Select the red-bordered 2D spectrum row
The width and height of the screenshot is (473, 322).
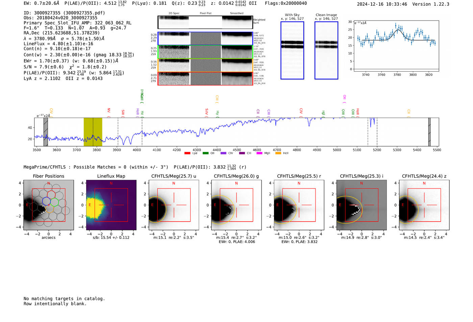pyautogui.click(x=205, y=79)
